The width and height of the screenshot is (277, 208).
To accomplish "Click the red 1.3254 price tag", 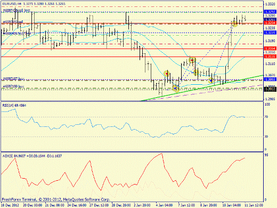I will [270, 23].
